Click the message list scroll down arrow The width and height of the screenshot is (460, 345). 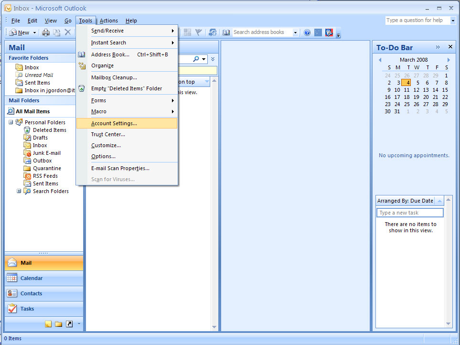point(214,327)
